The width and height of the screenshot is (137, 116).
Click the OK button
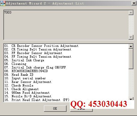(55, 108)
